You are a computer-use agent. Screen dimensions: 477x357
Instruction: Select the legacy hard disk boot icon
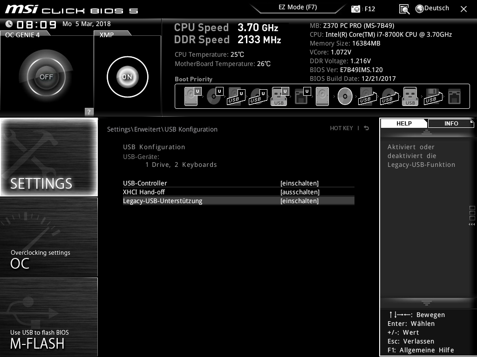pos(322,96)
